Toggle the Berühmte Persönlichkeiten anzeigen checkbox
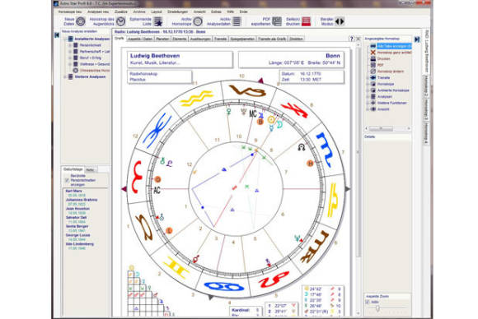 click(x=67, y=180)
